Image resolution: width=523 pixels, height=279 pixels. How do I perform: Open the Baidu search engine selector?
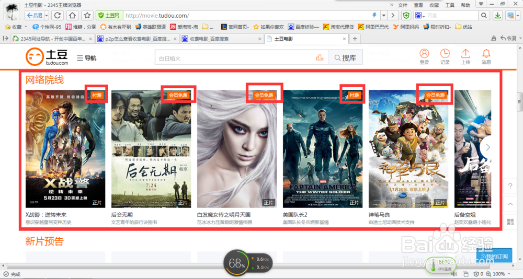pyautogui.click(x=420, y=15)
